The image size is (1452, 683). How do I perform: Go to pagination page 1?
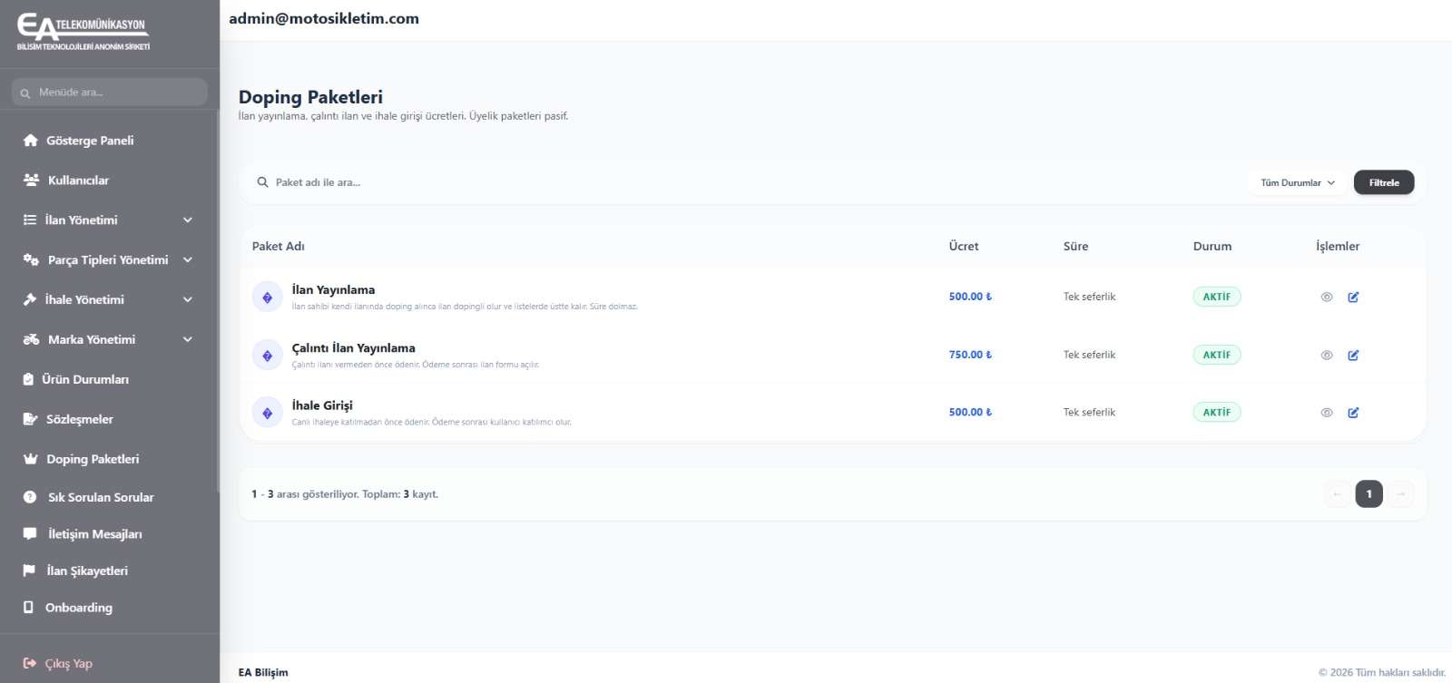(1369, 494)
